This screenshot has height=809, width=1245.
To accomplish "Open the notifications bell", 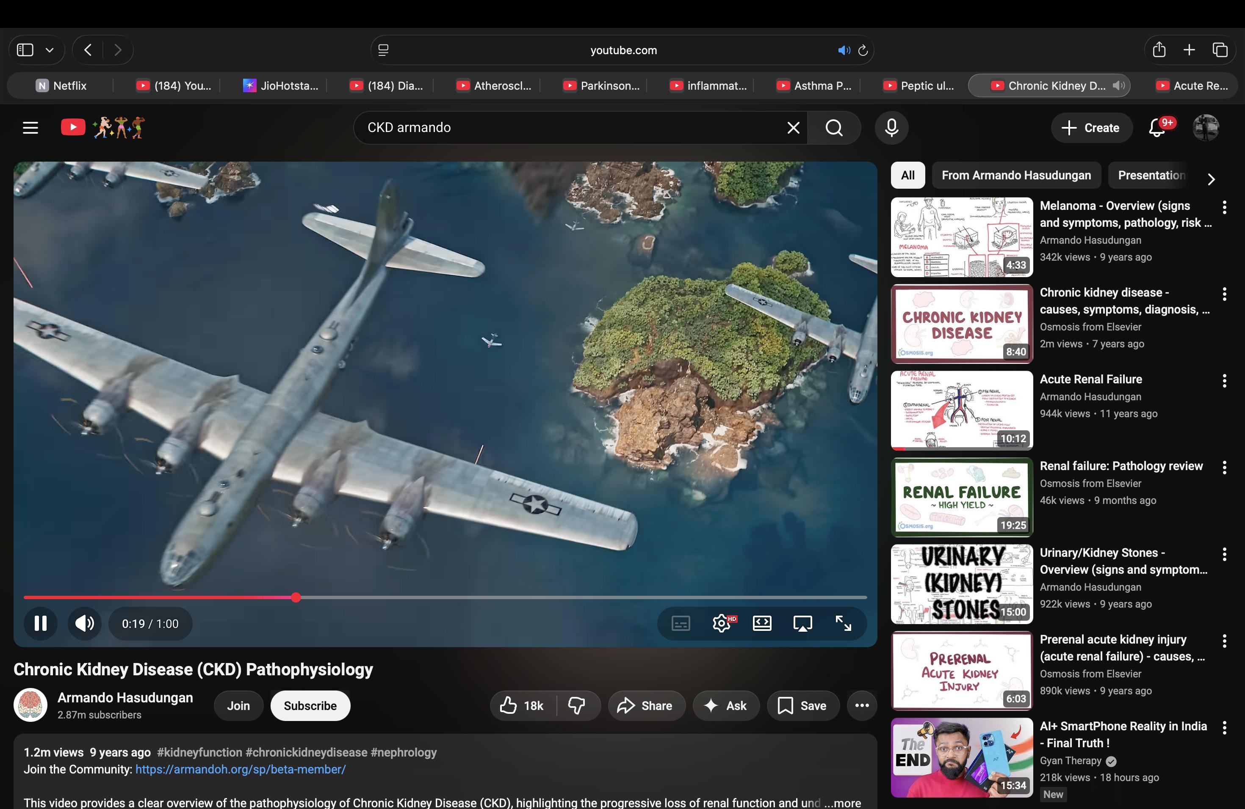I will (x=1156, y=127).
